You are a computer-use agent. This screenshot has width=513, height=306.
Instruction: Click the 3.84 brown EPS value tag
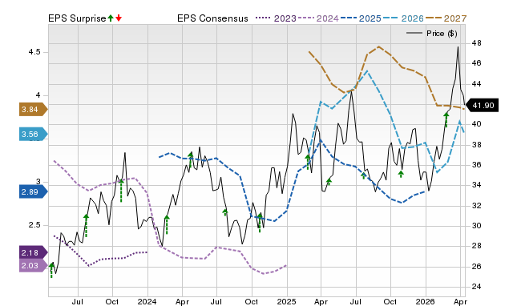pyautogui.click(x=34, y=110)
